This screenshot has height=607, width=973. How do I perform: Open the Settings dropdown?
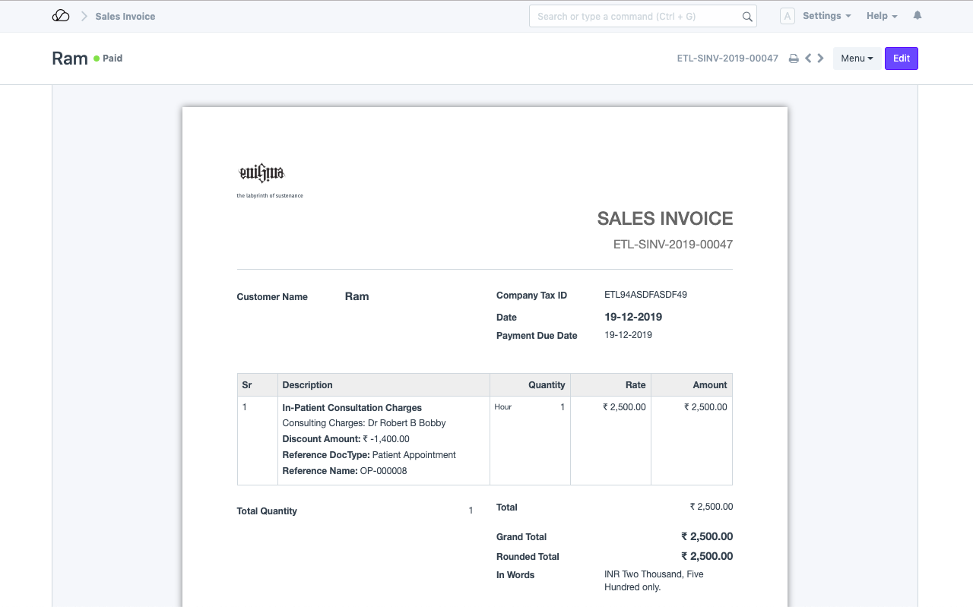[827, 15]
